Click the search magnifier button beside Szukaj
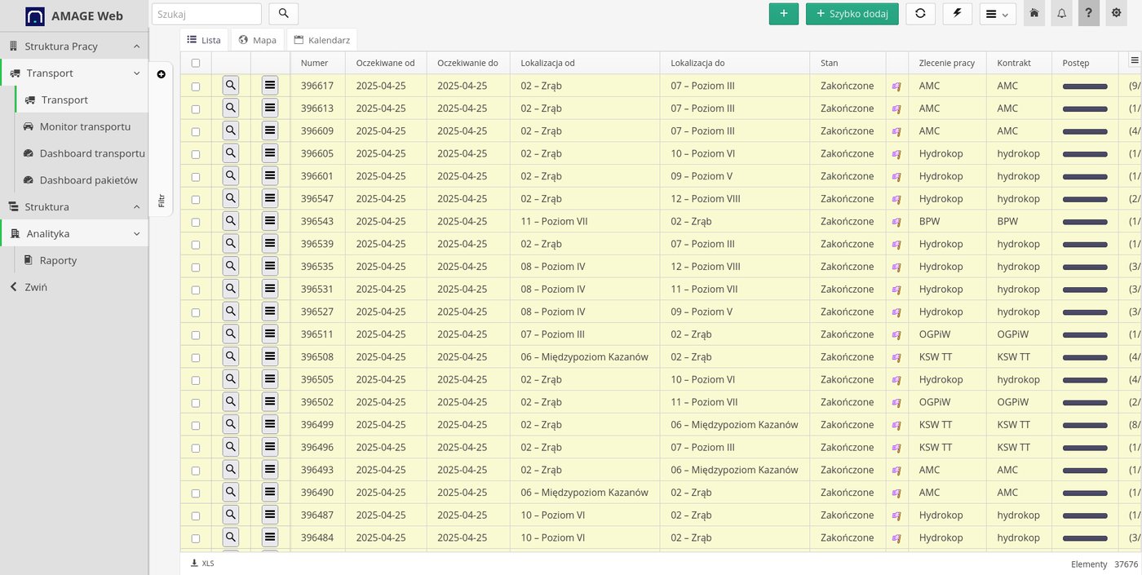This screenshot has width=1142, height=575. (x=283, y=14)
